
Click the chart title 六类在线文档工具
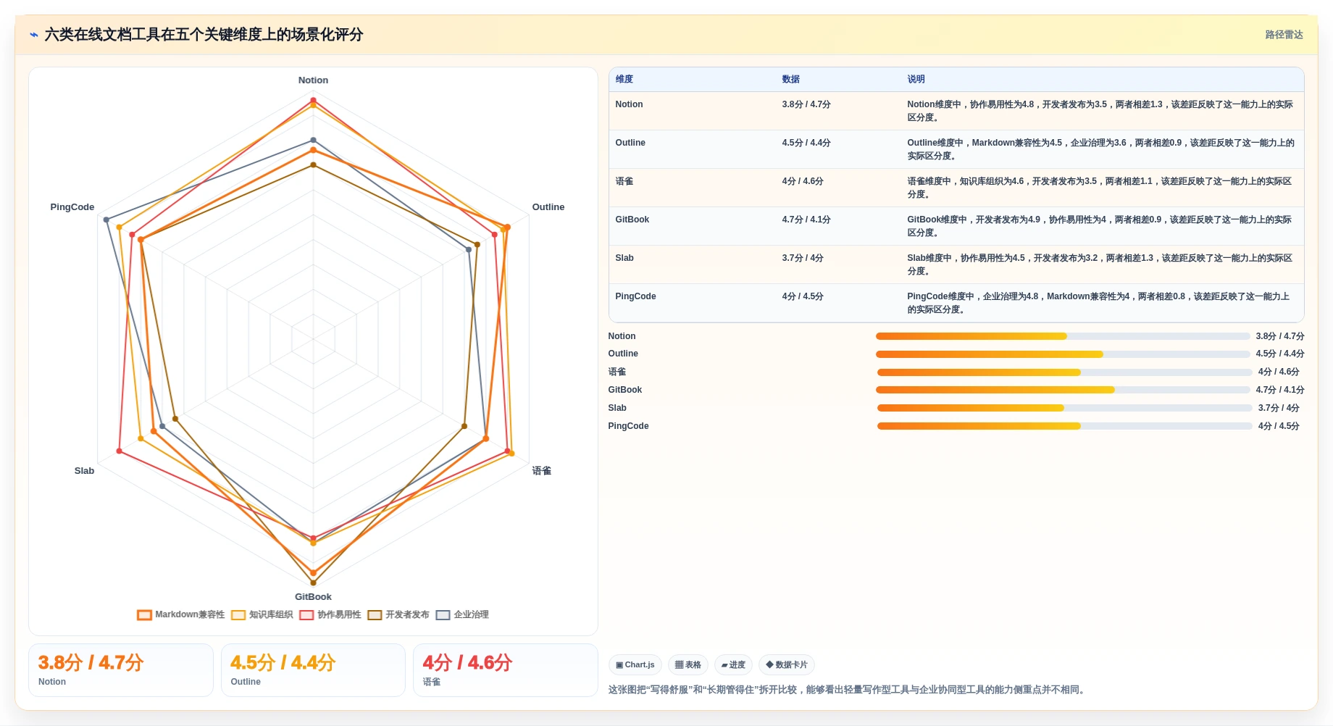point(204,35)
